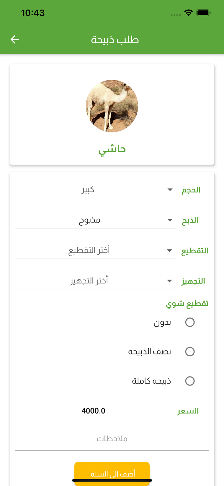Open the أختر التجهيز dropdown
224x486 pixels.
95,280
